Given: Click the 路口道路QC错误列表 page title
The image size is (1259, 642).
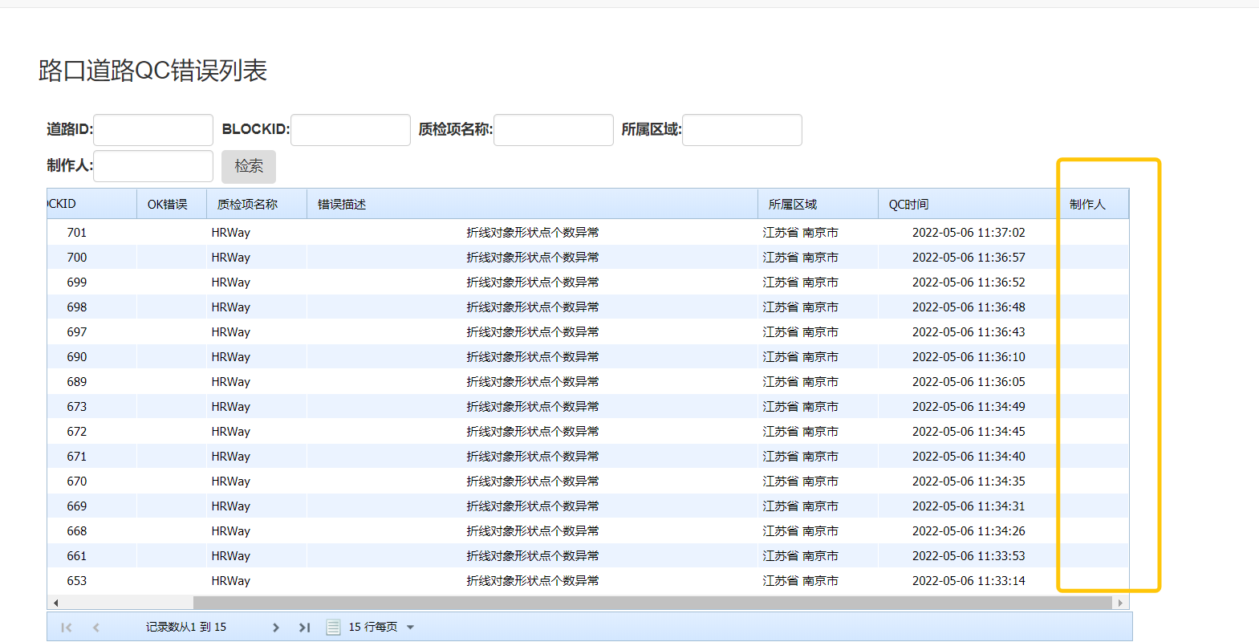Looking at the screenshot, I should [x=152, y=71].
